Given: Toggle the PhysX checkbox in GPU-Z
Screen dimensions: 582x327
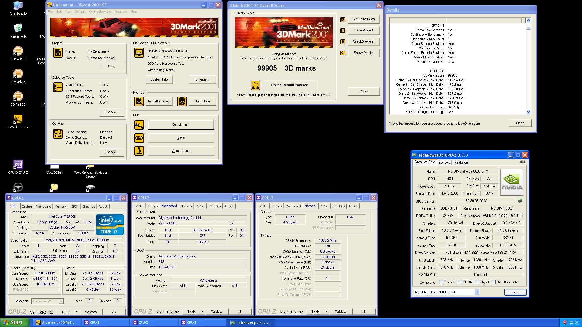Looking at the screenshot, I should pyautogui.click(x=477, y=282).
